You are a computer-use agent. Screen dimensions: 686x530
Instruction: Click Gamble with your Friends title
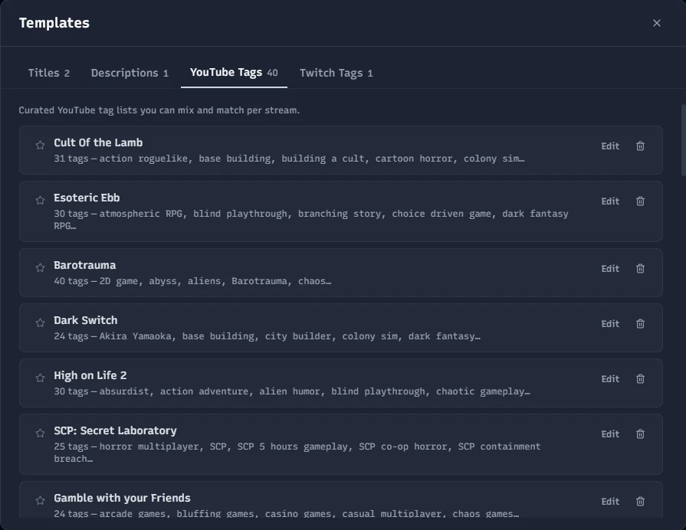coord(122,498)
